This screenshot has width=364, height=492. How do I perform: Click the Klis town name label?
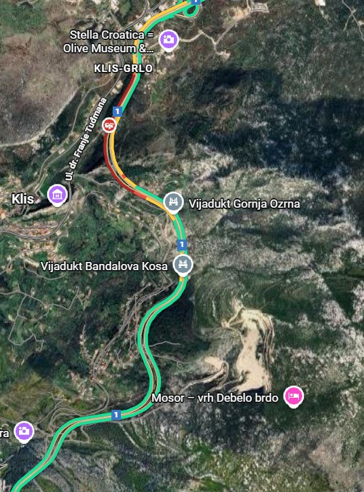(x=22, y=199)
